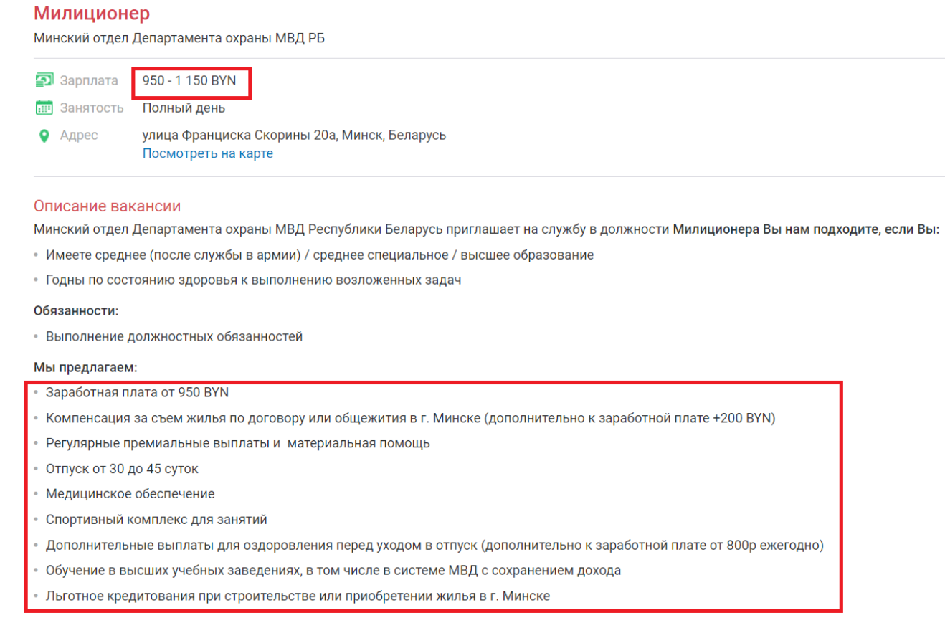Click the Спортивный комплекс для занятий item
945x618 pixels.
coord(156,519)
